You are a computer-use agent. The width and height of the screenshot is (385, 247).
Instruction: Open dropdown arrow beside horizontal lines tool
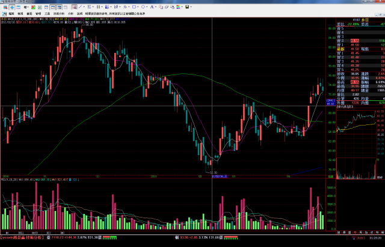tap(93, 7)
